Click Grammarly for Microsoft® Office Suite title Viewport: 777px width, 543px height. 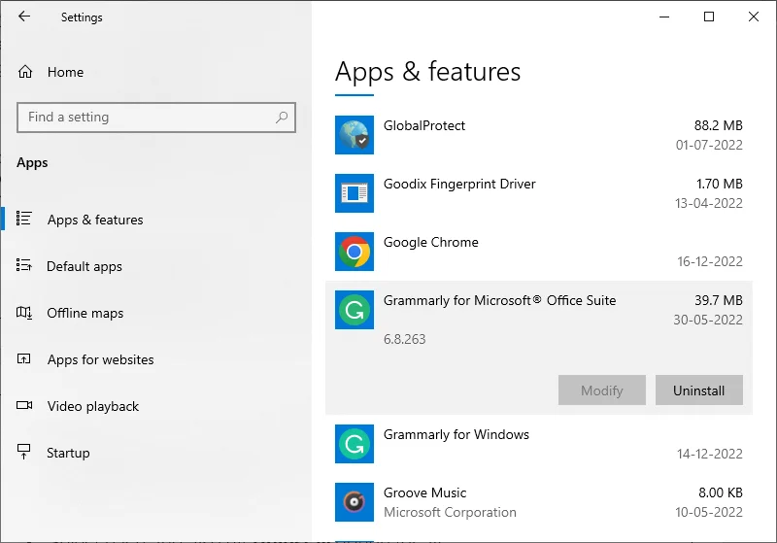click(x=499, y=301)
